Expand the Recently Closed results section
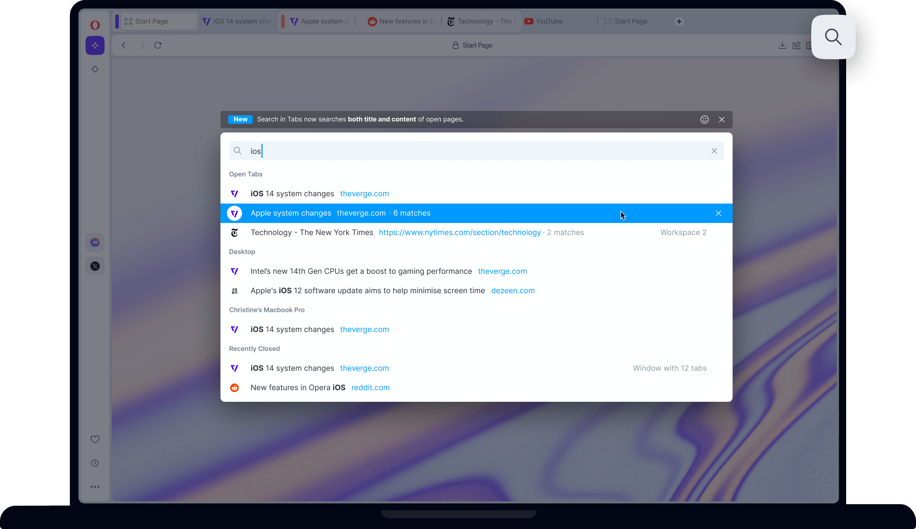 pos(254,348)
